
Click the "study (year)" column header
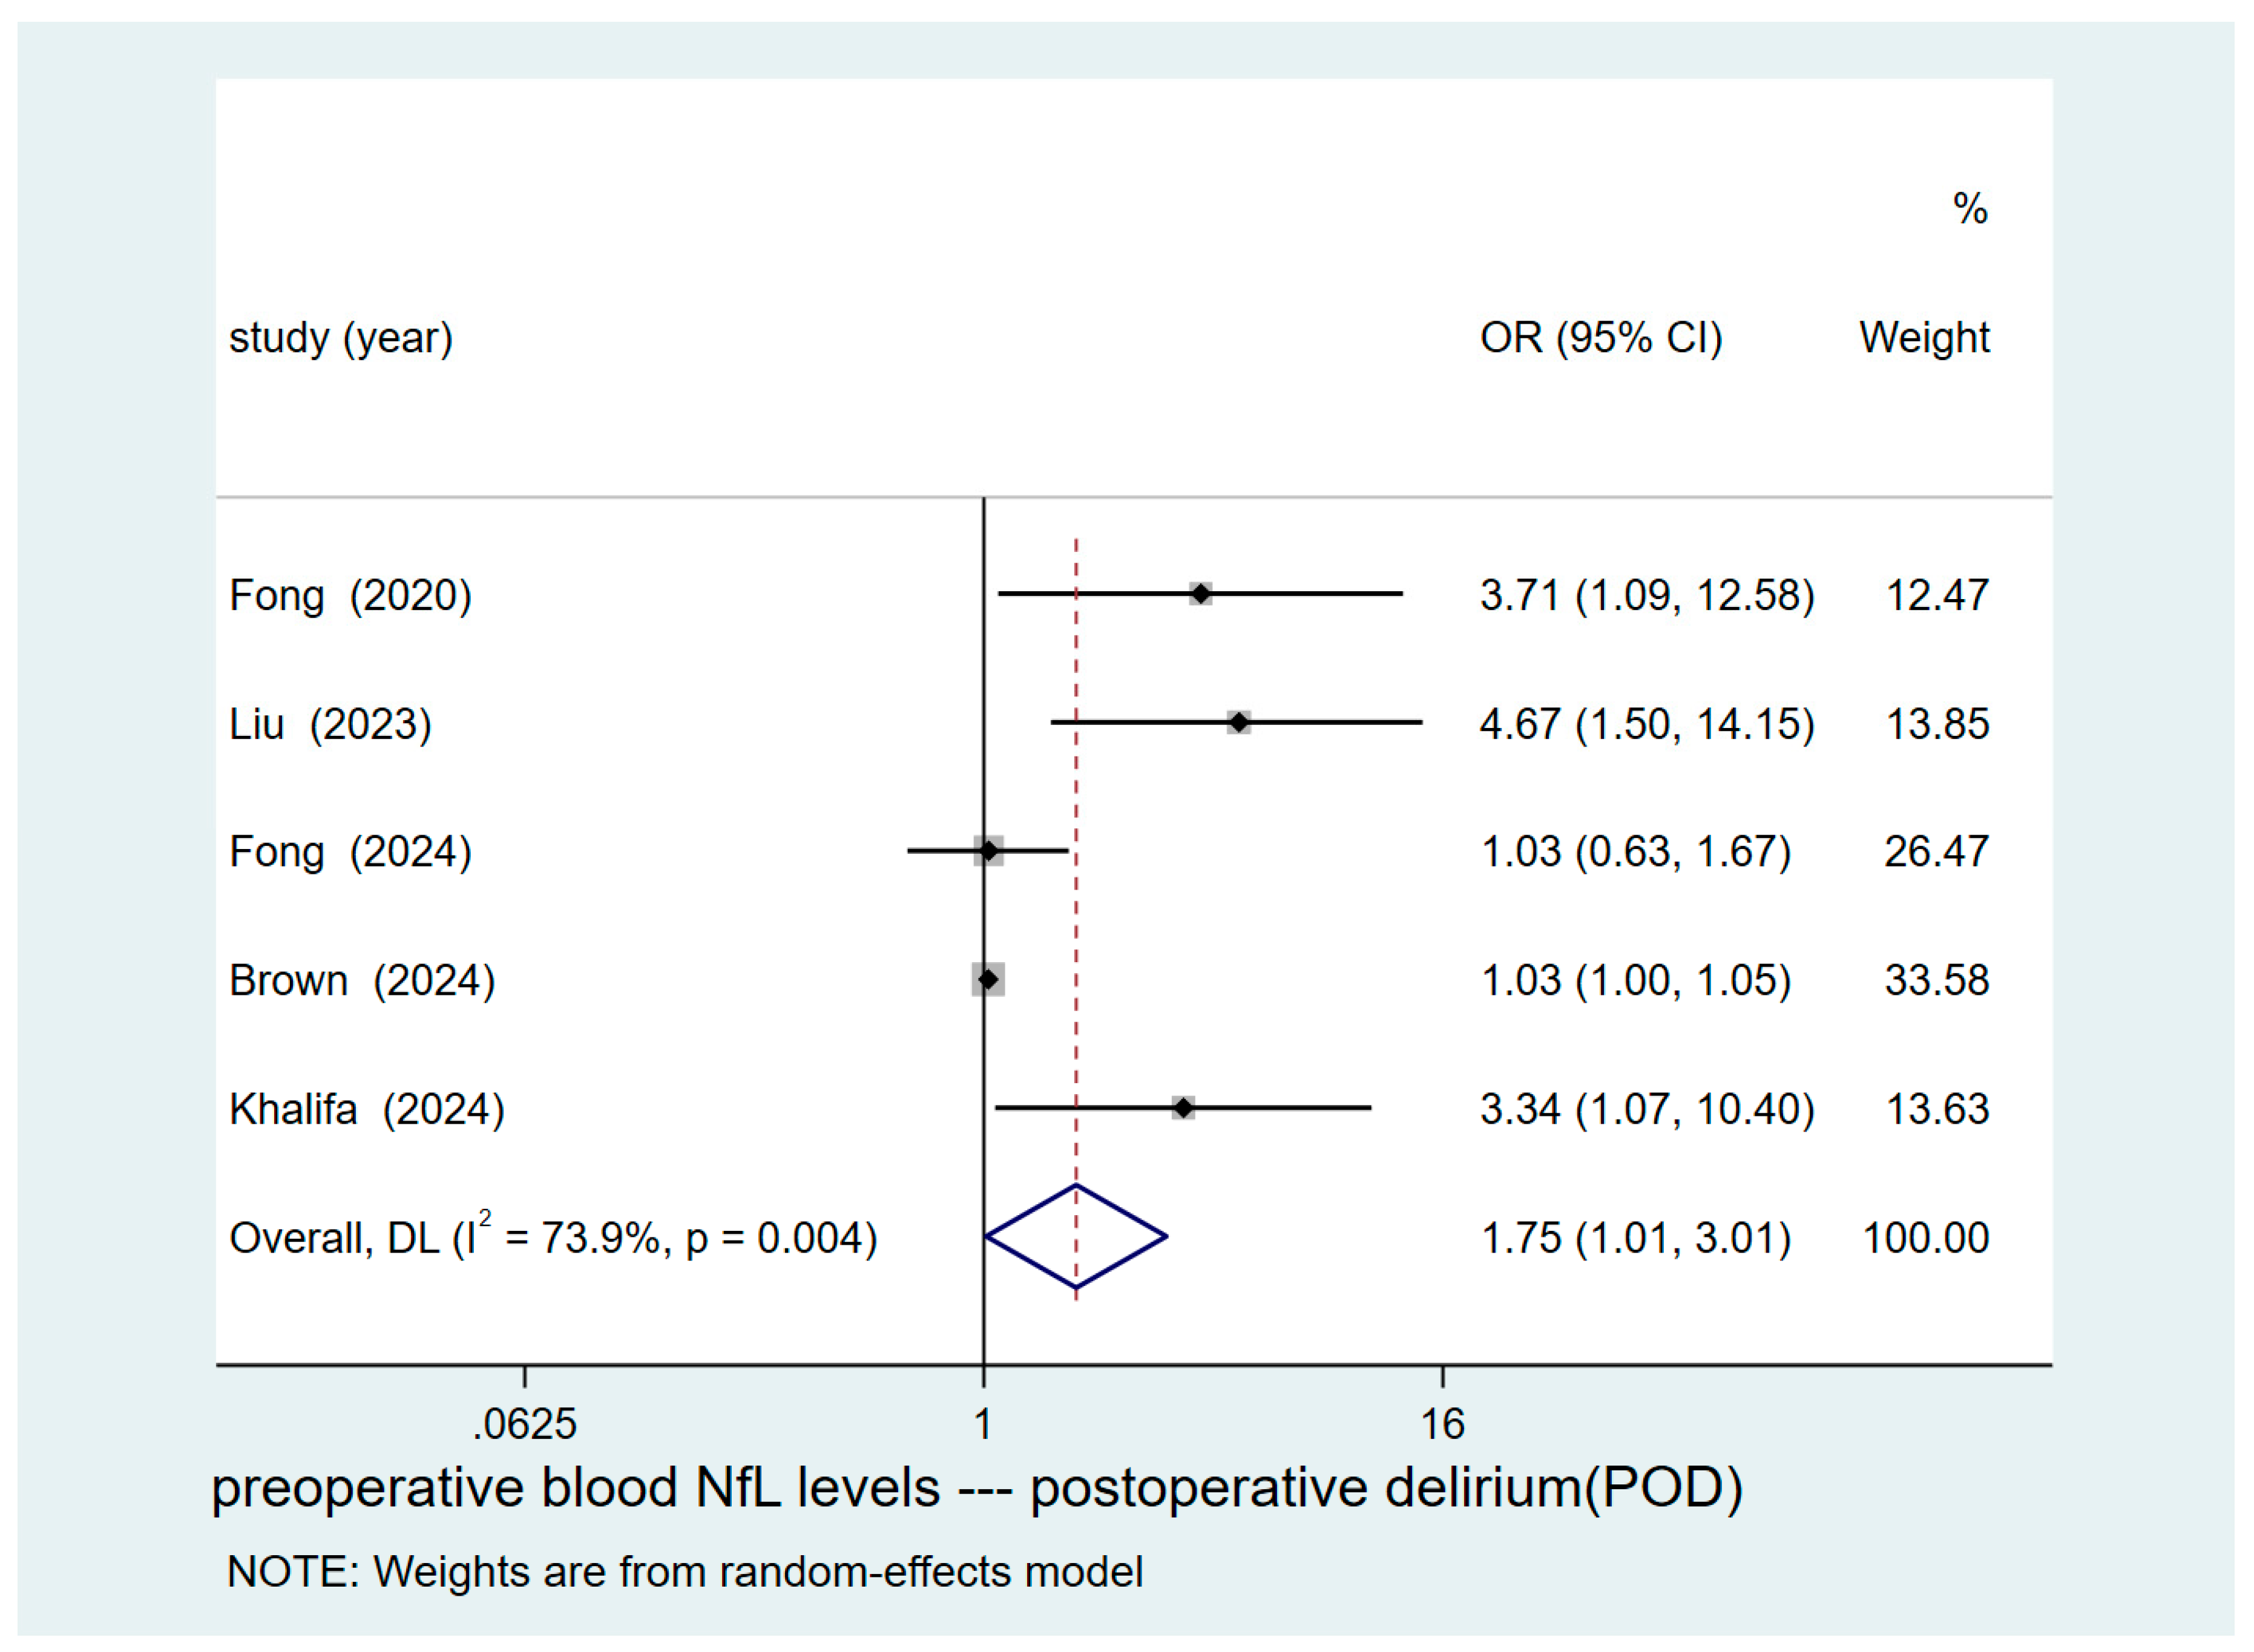(341, 338)
